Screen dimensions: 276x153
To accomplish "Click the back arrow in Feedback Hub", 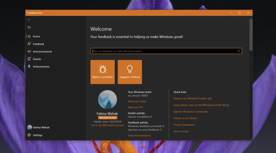I will click(29, 20).
